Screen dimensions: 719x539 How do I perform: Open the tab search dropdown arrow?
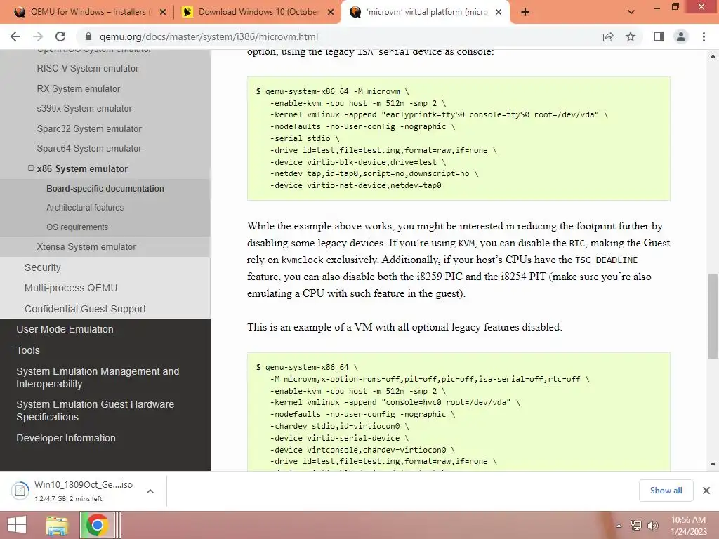[631, 12]
